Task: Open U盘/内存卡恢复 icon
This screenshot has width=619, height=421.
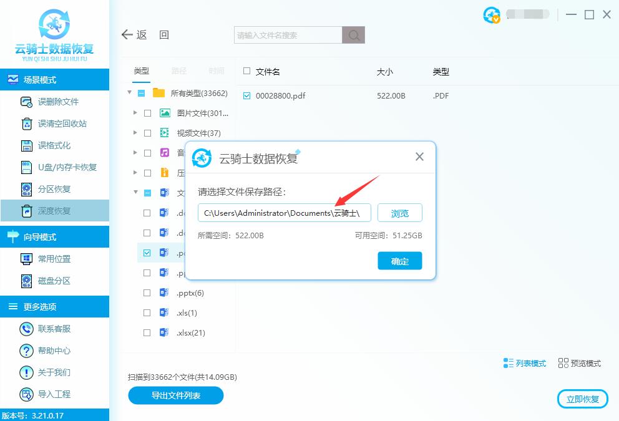Action: pyautogui.click(x=26, y=167)
